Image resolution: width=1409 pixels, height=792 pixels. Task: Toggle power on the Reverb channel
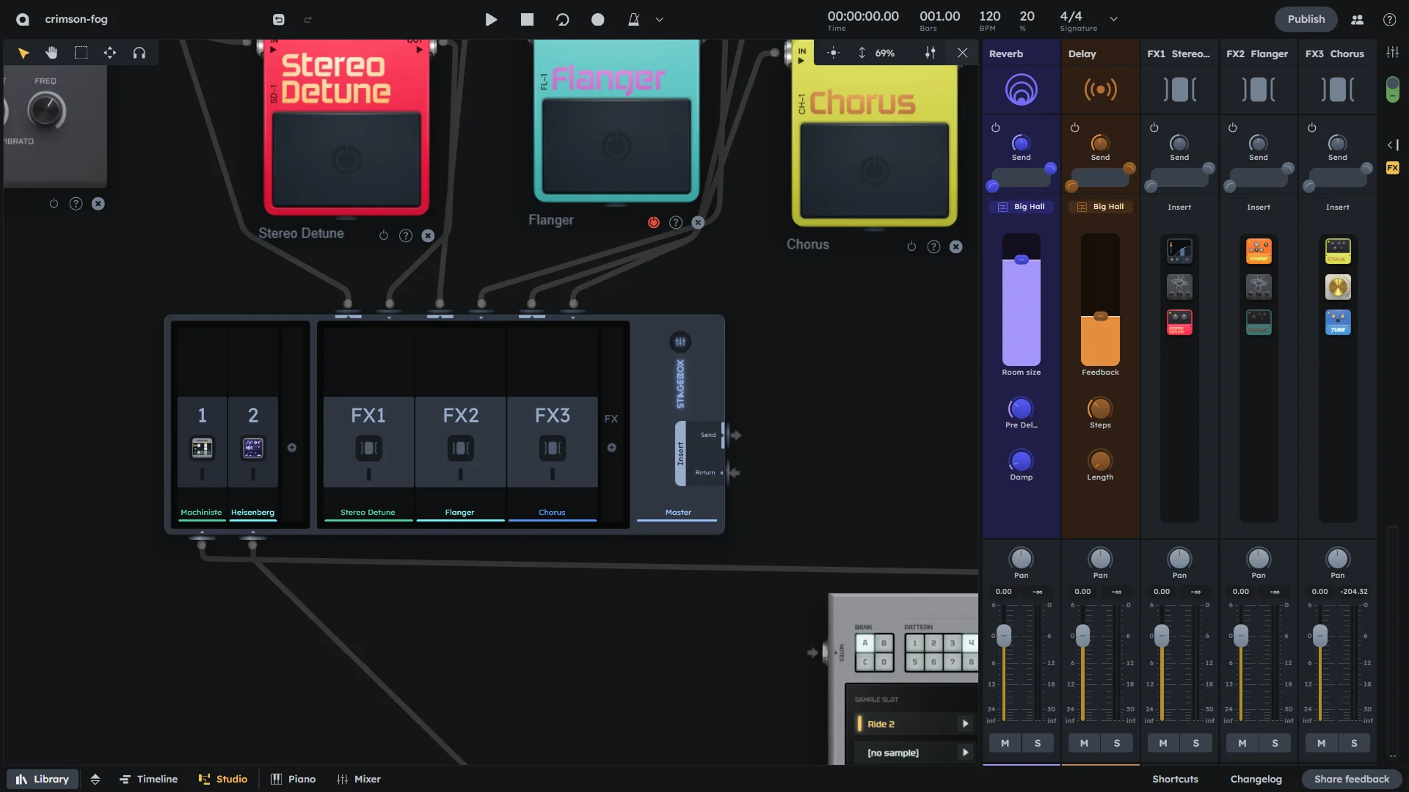[996, 128]
